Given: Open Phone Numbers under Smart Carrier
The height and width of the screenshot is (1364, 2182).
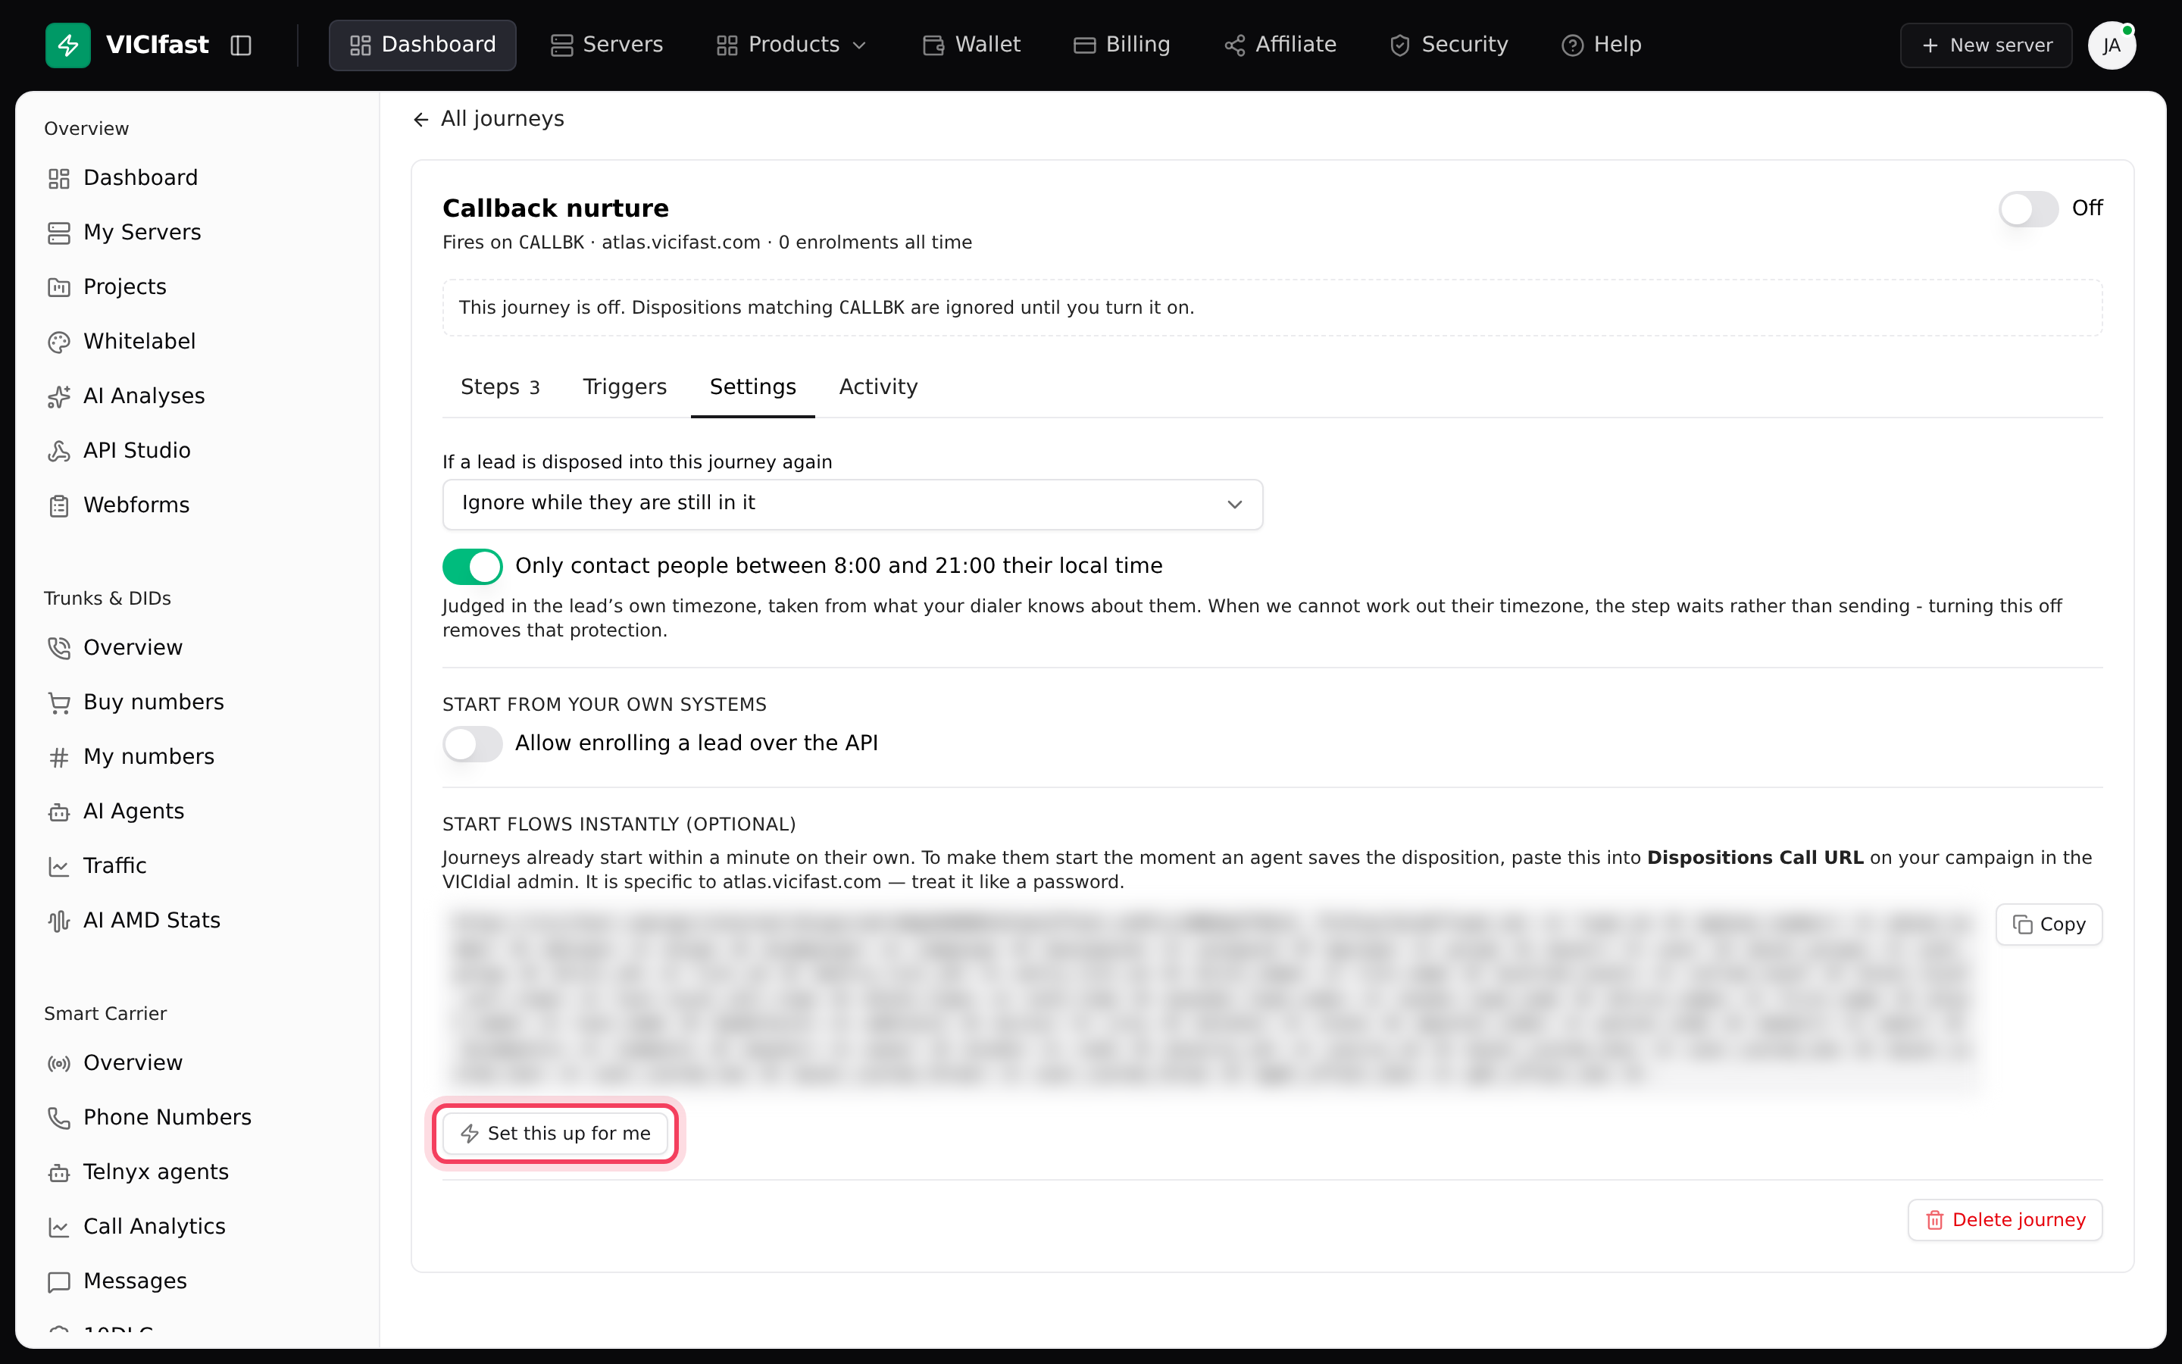Looking at the screenshot, I should (148, 1118).
